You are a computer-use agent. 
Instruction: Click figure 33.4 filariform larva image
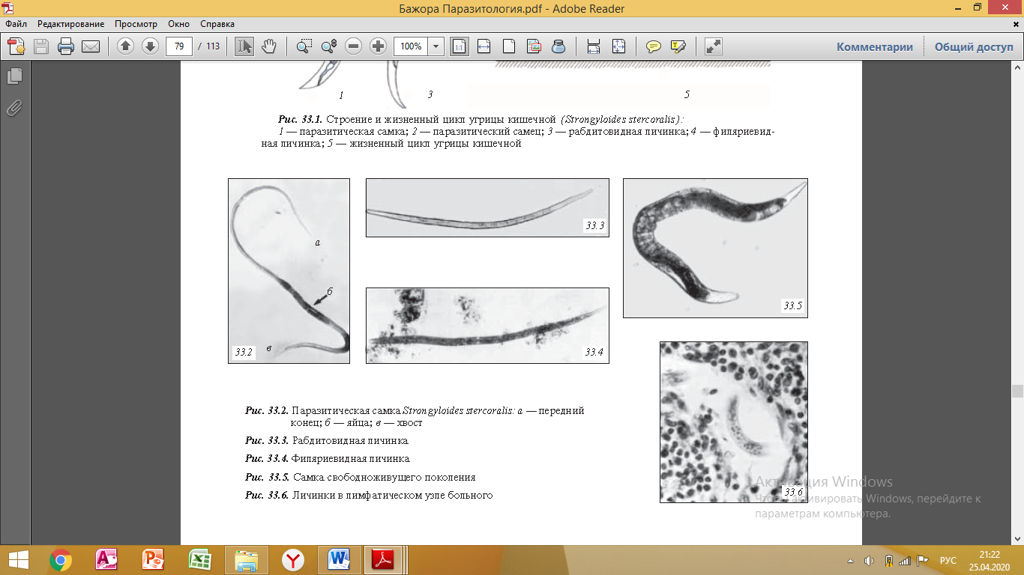point(487,326)
